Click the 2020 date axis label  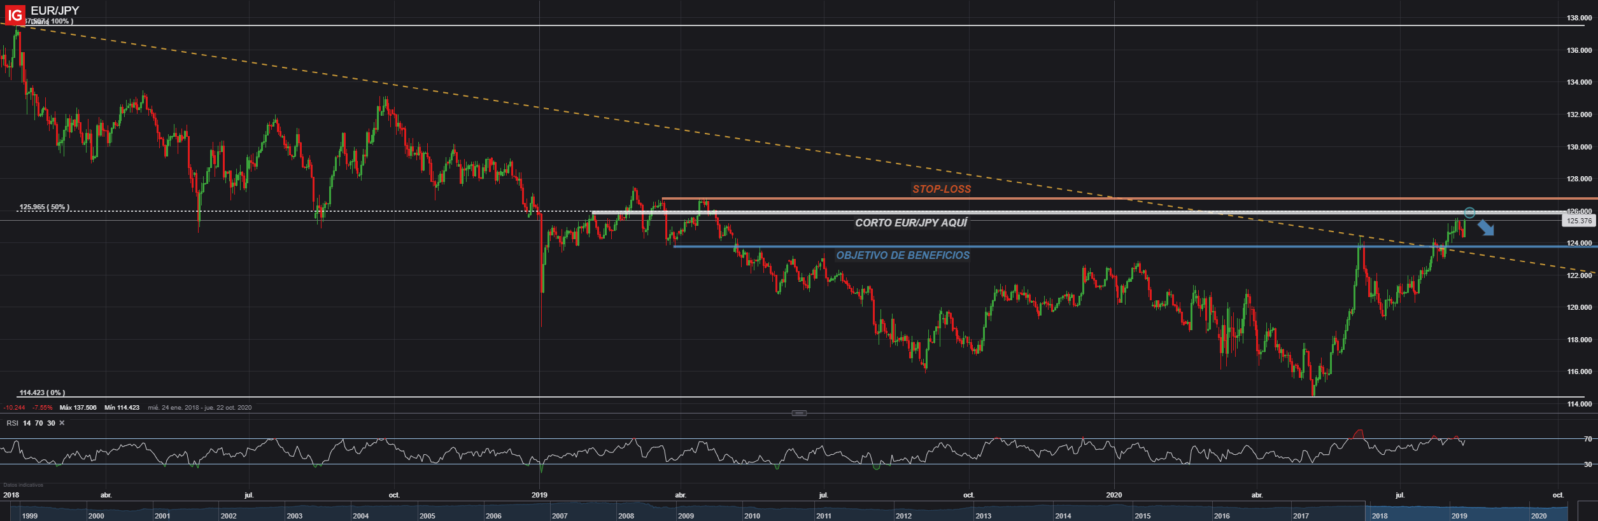[x=1114, y=495]
